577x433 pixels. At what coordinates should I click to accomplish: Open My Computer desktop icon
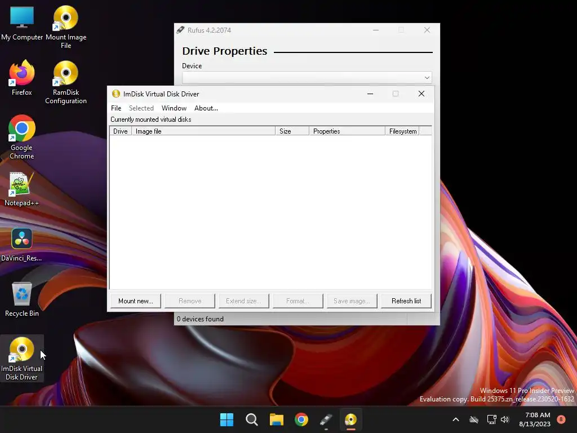[x=22, y=23]
